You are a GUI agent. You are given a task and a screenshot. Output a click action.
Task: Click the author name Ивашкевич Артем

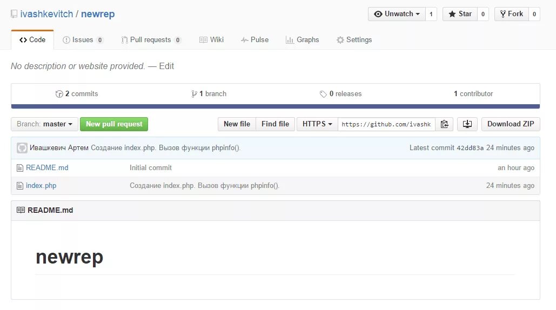(x=59, y=148)
